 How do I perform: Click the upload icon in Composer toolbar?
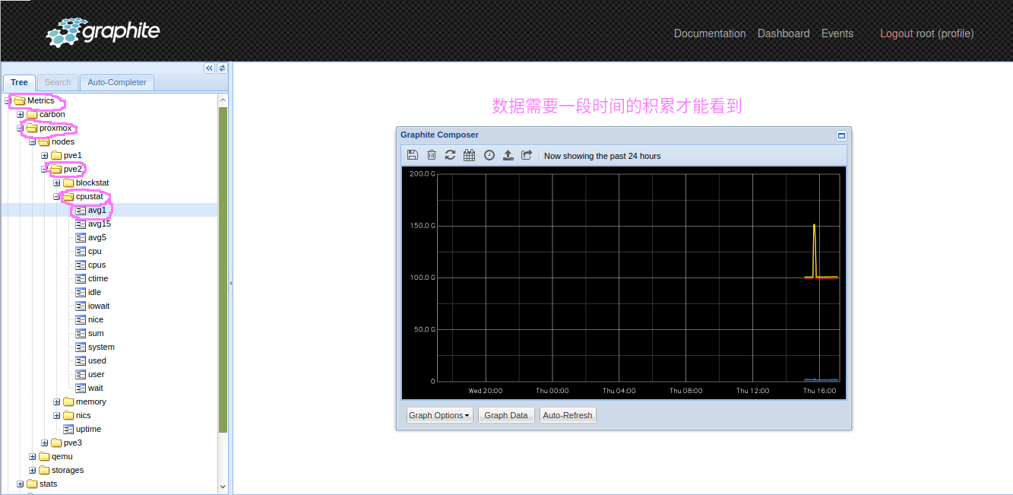tap(508, 155)
